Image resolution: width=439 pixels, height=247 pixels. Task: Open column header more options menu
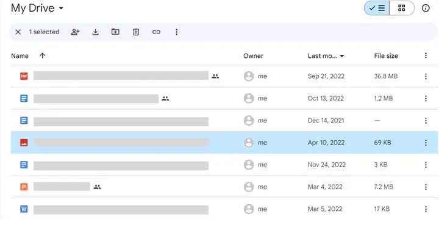click(x=426, y=55)
